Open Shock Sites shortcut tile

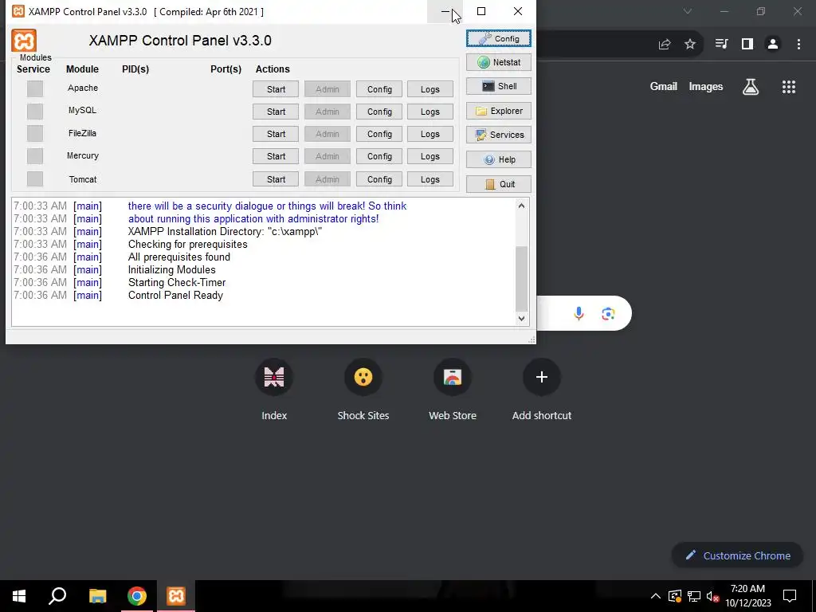(363, 389)
